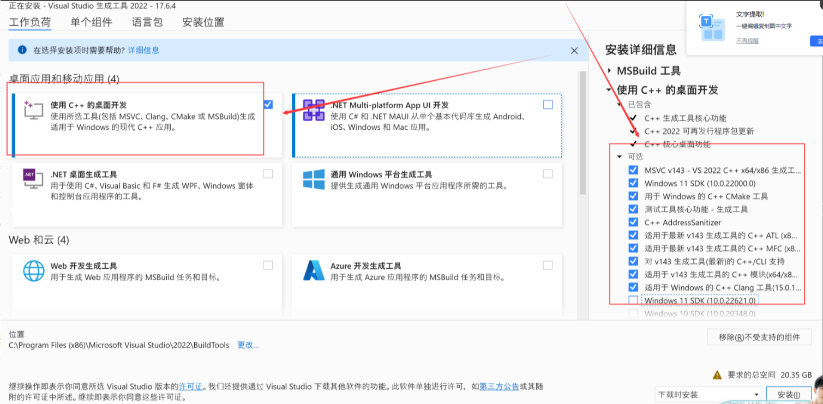Click the .NET 桌面生成工具 icon
The height and width of the screenshot is (404, 823).
(33, 179)
